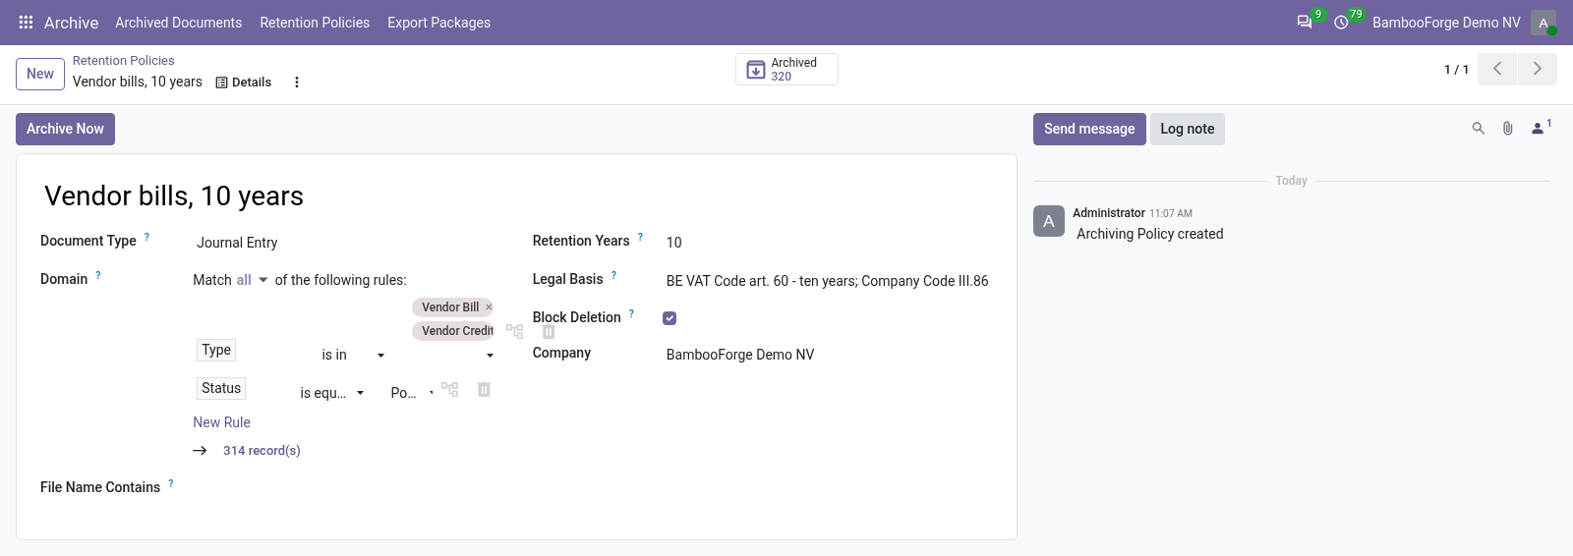Click the records arrow icon

pyautogui.click(x=200, y=451)
